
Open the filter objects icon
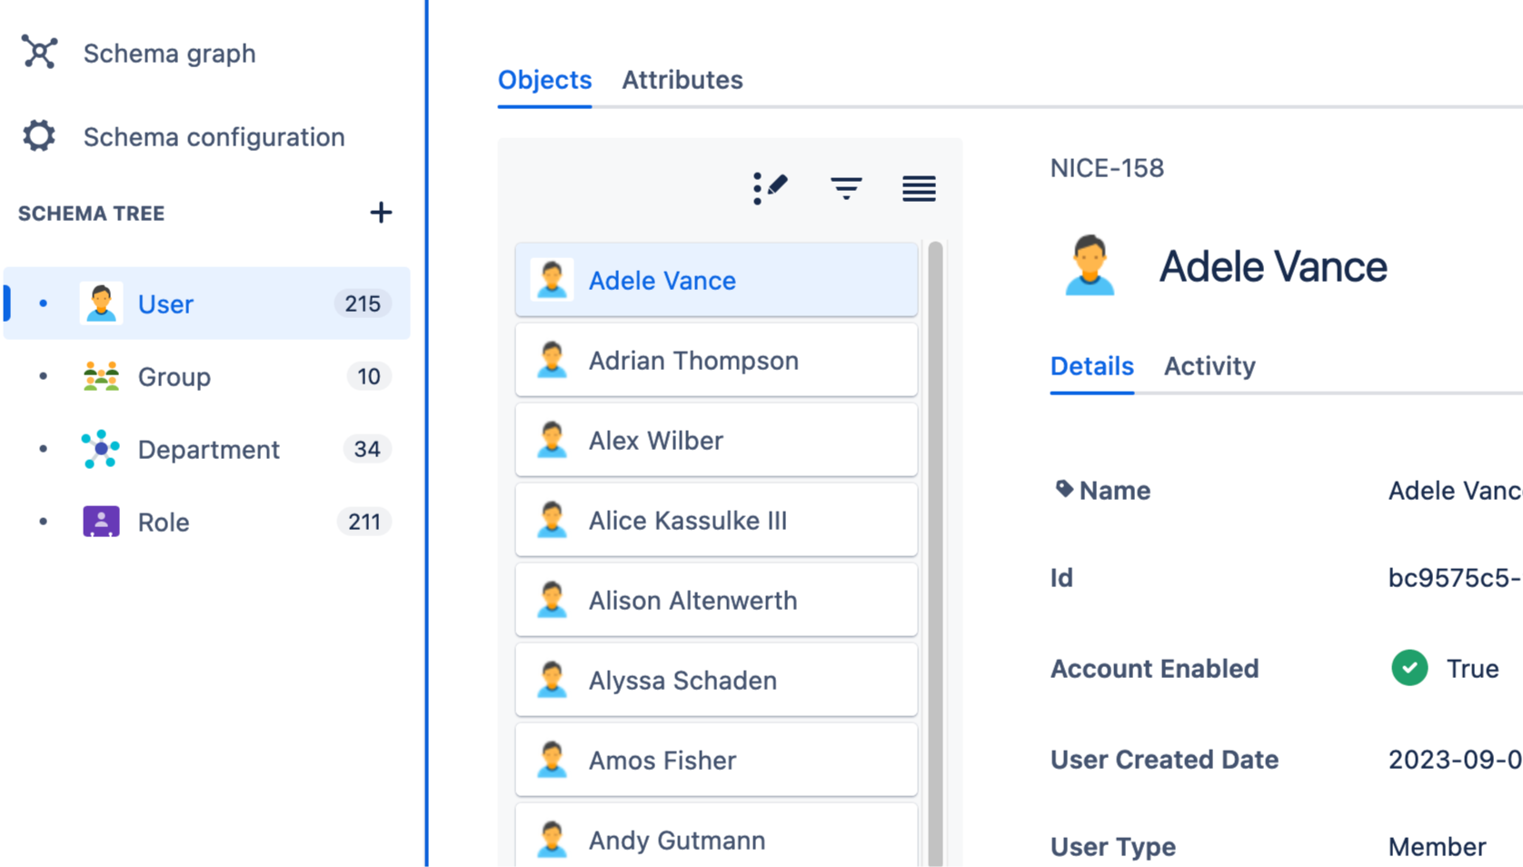pos(845,188)
